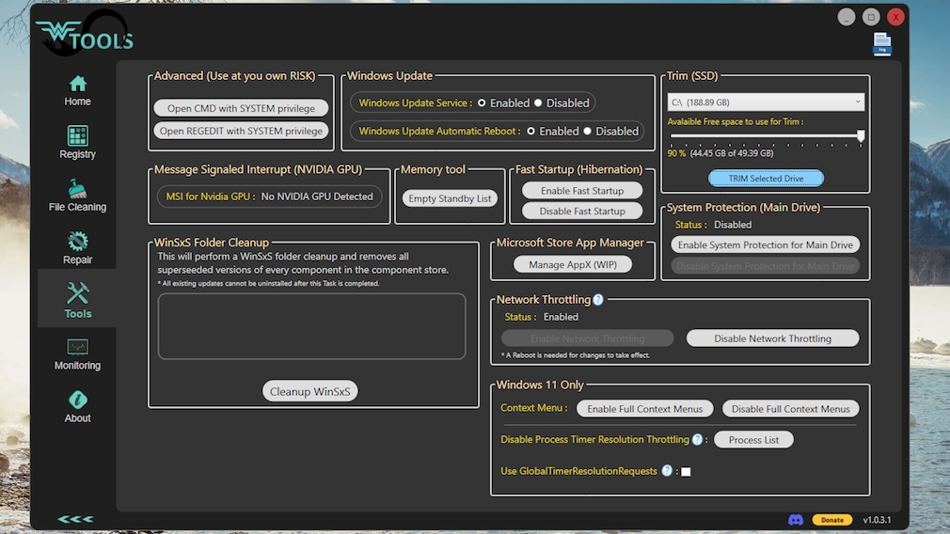Click Network Throttling help icon
950x534 pixels.
coord(598,300)
